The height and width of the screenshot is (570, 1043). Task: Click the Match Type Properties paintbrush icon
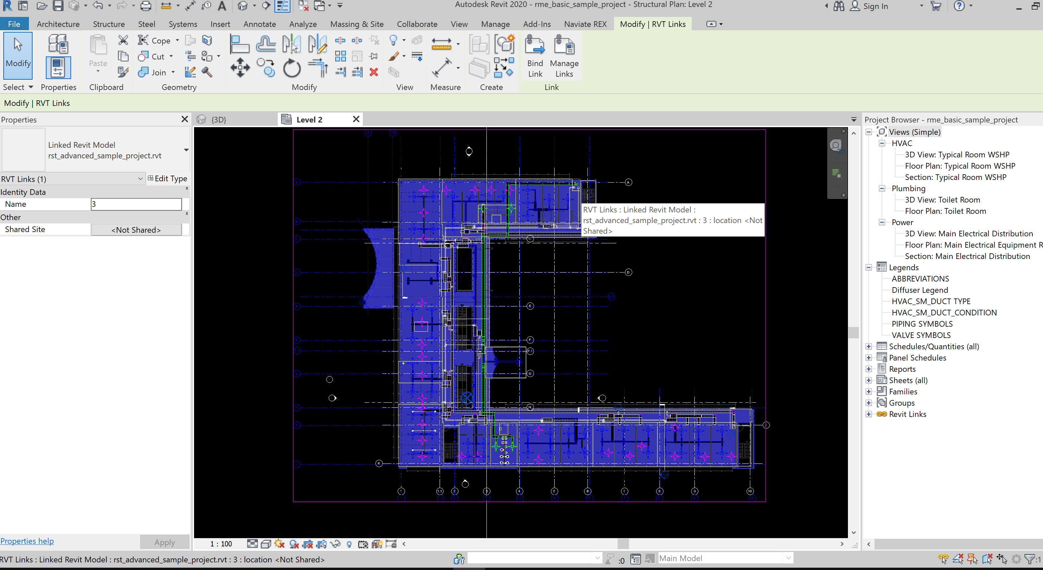coord(123,72)
